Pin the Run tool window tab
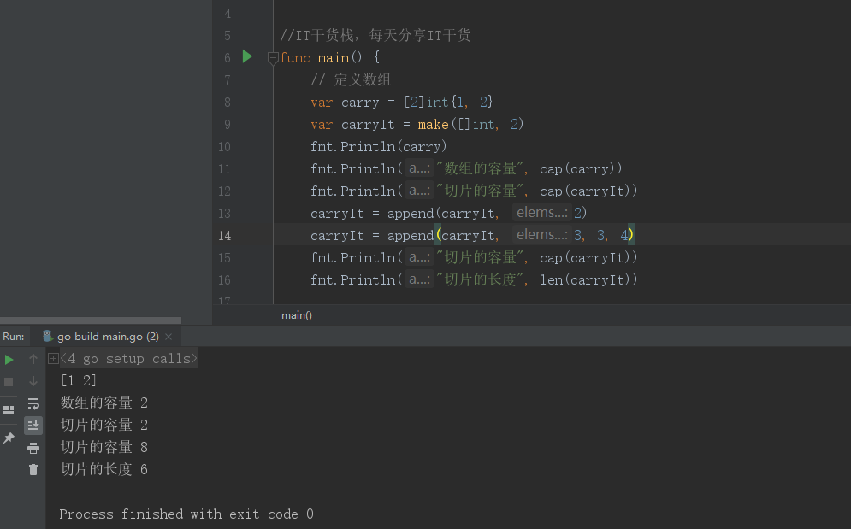Viewport: 851px width, 529px height. [x=9, y=438]
